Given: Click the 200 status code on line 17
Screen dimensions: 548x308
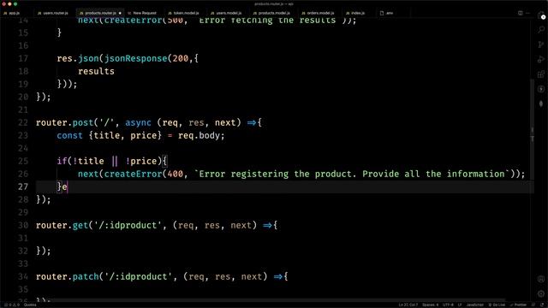Looking at the screenshot, I should point(181,58).
